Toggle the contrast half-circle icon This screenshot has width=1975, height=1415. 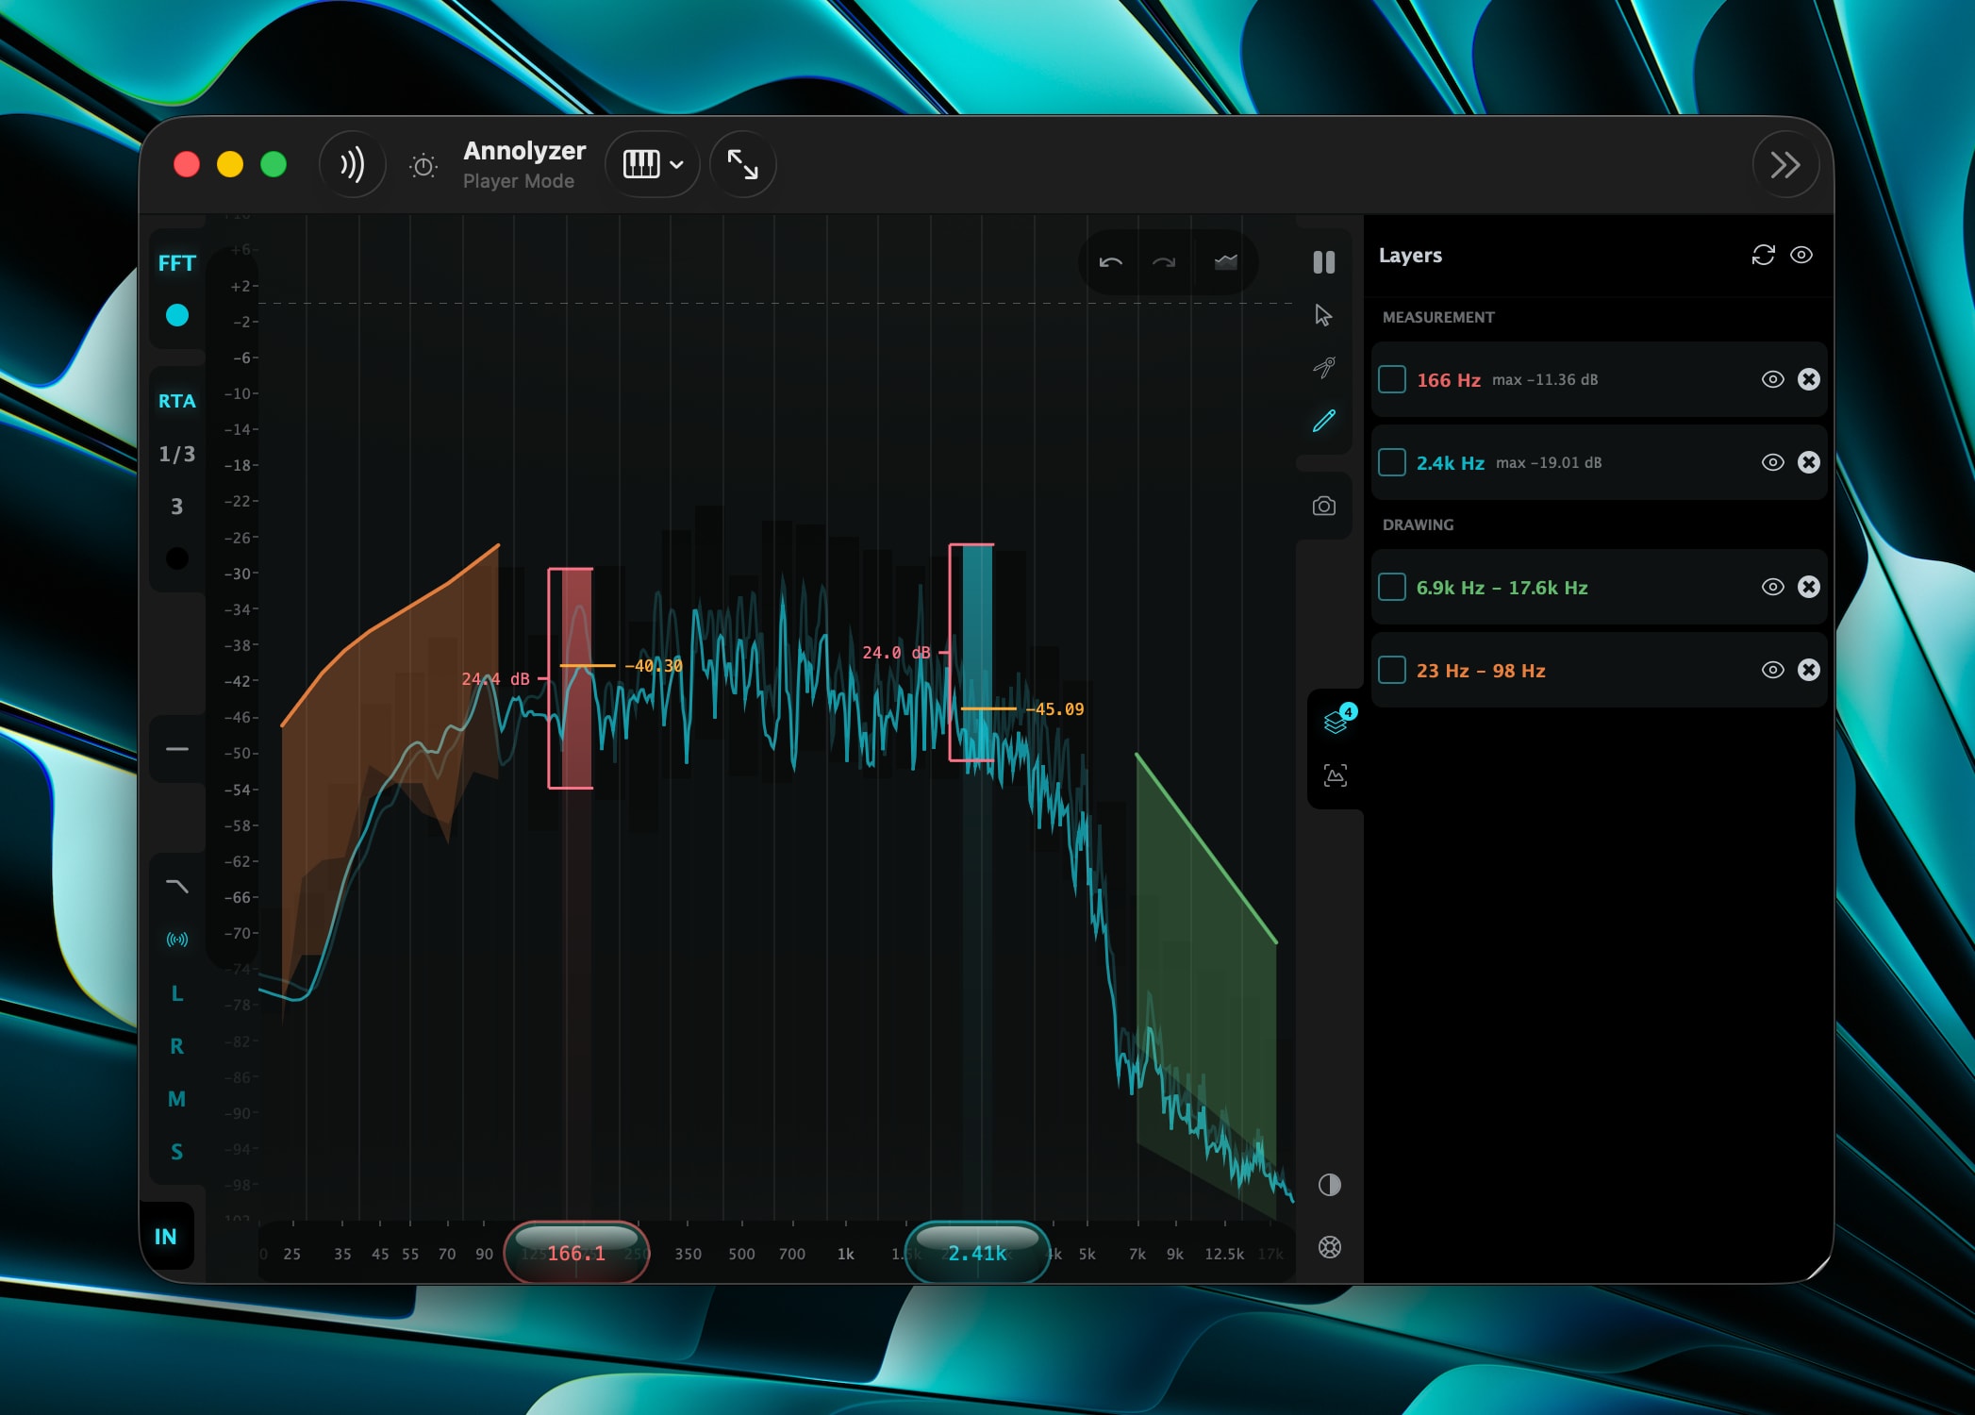point(1330,1185)
